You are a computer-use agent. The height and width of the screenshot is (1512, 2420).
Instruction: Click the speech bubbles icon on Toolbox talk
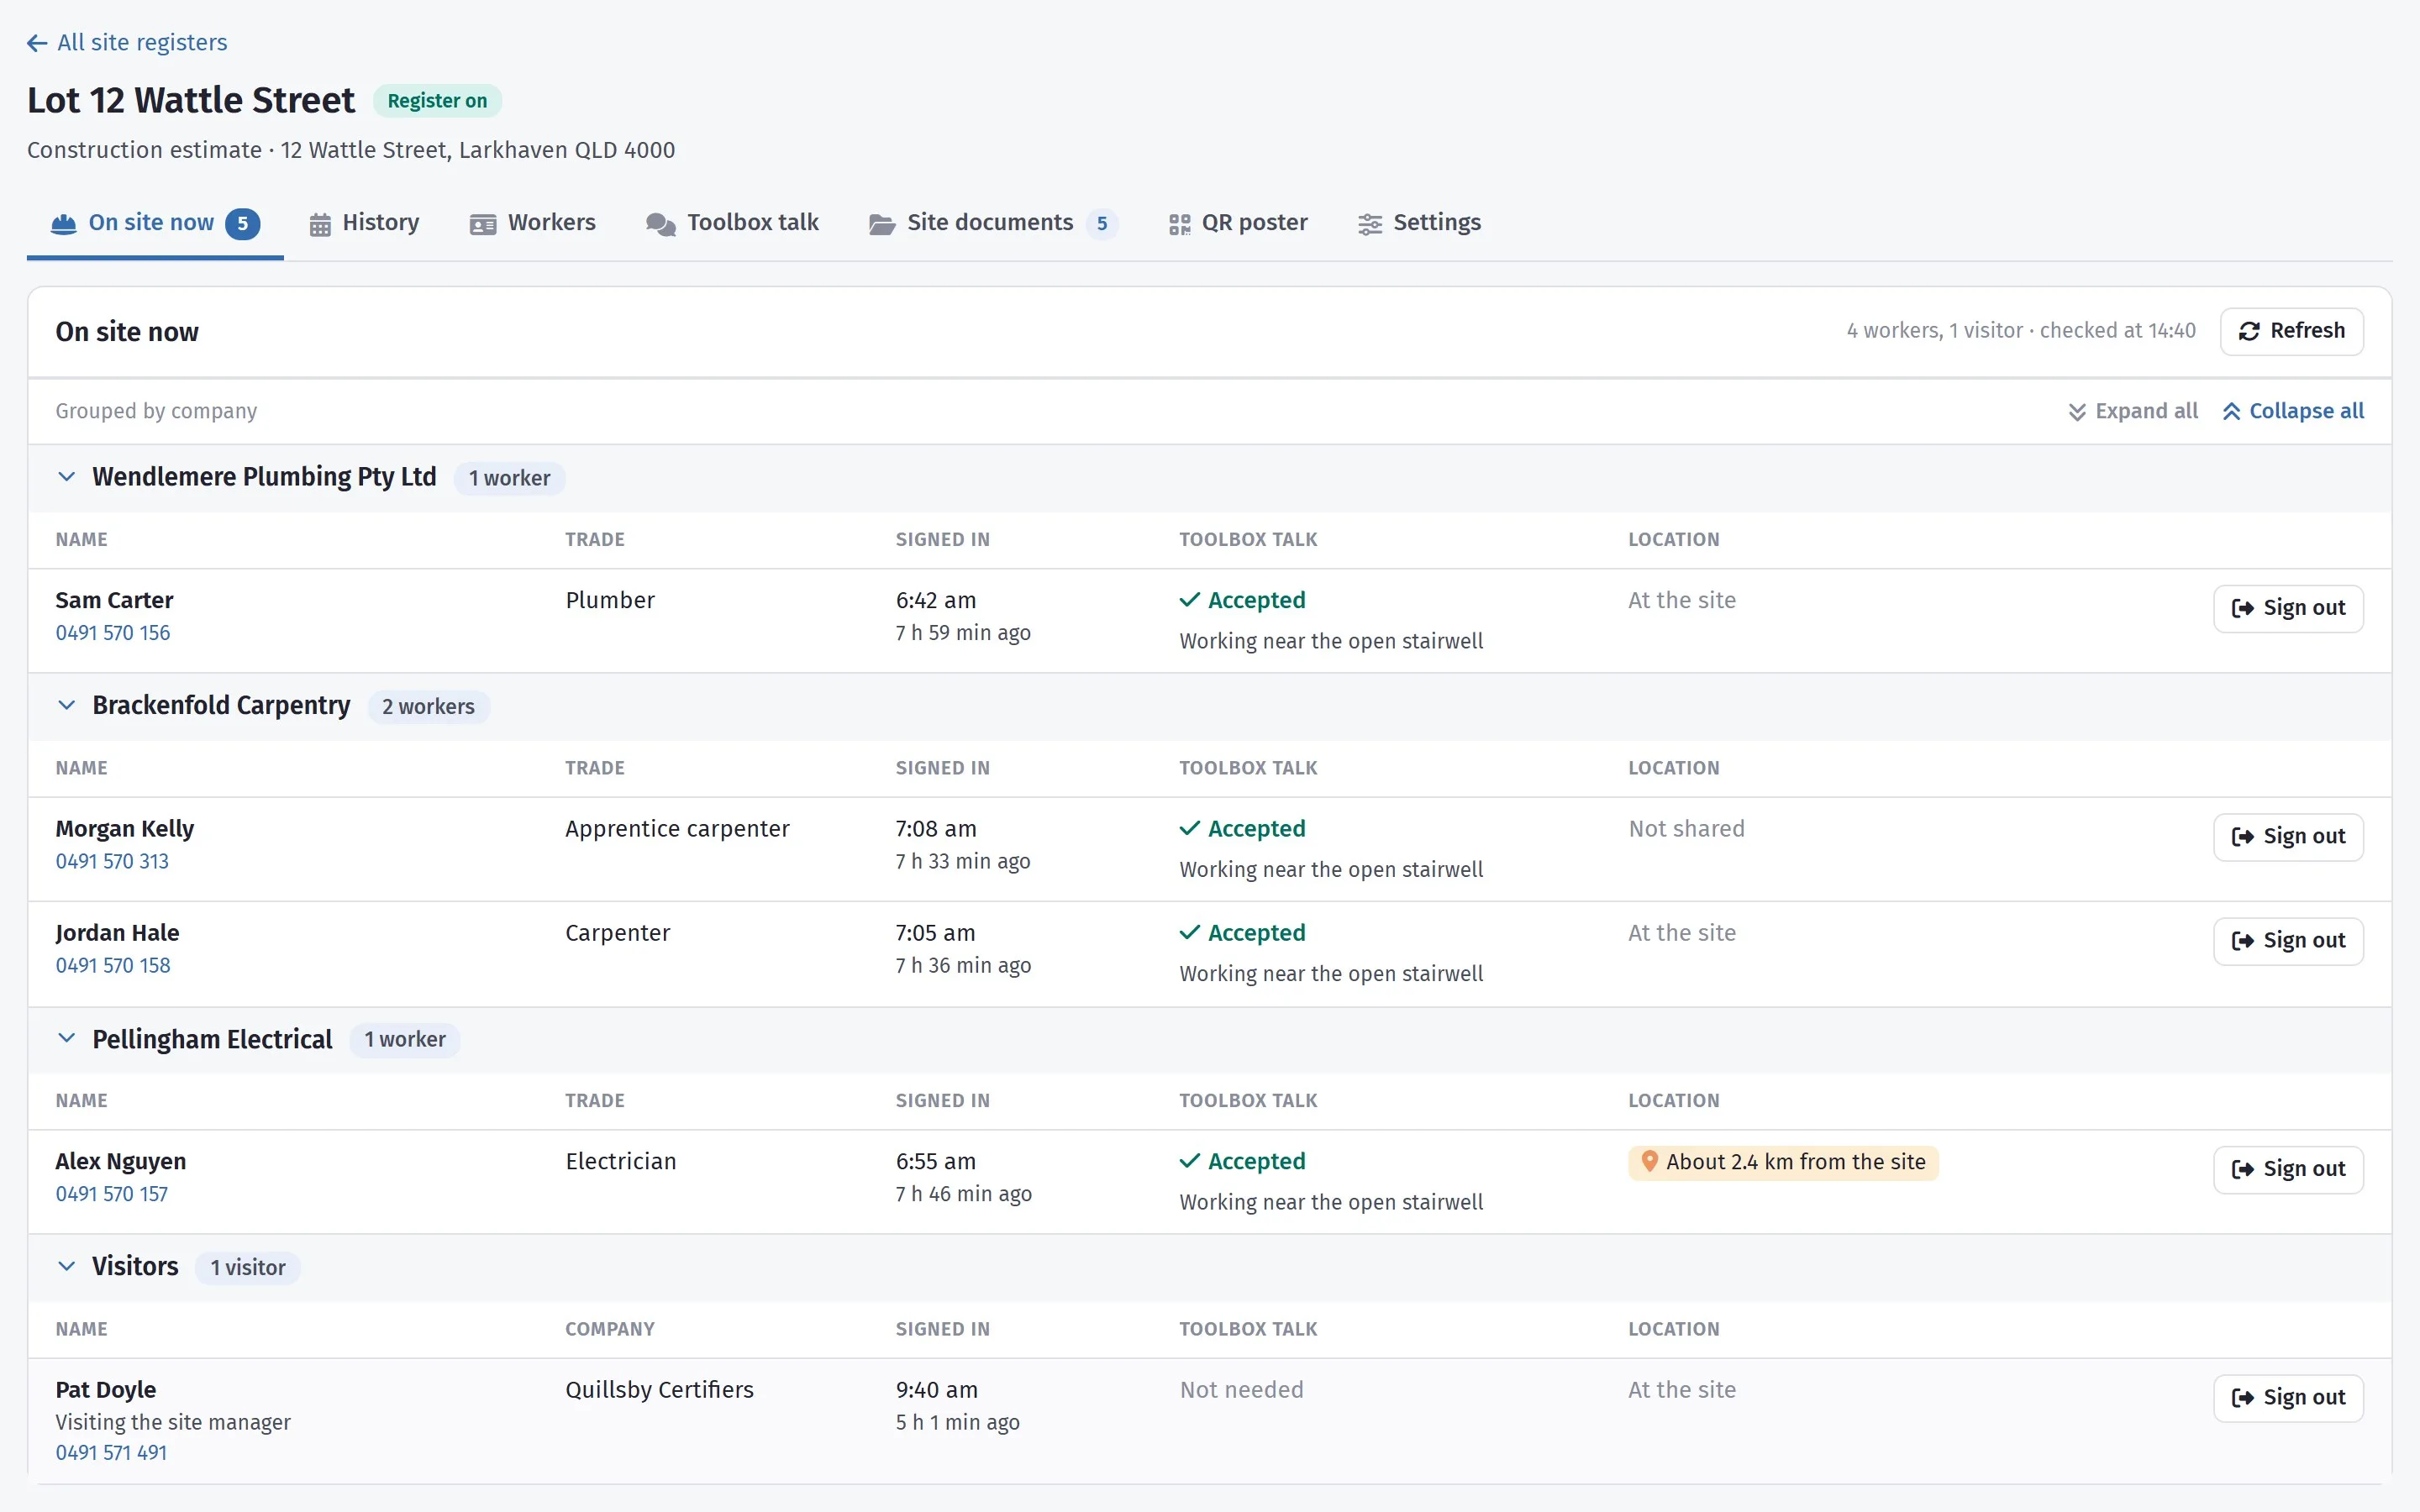[661, 224]
